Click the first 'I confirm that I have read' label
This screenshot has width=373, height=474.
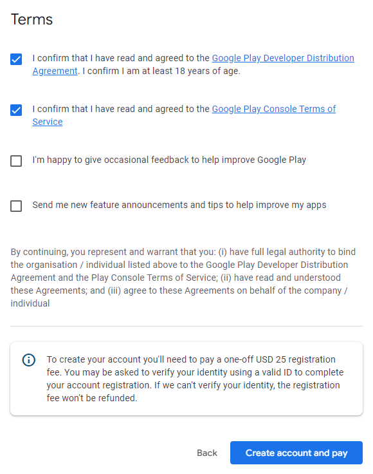click(121, 58)
